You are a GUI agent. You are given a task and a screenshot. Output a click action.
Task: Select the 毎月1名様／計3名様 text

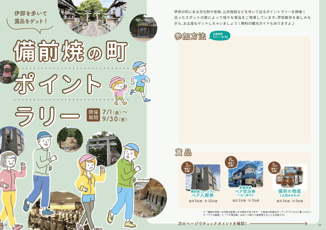tap(246, 201)
